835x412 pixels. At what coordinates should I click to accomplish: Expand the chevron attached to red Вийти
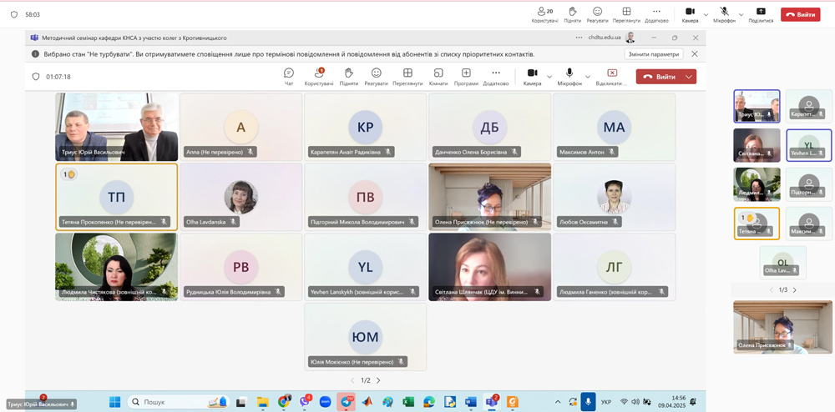click(689, 77)
